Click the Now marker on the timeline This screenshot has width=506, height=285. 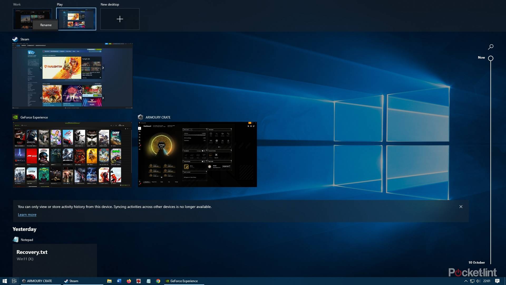(490, 58)
